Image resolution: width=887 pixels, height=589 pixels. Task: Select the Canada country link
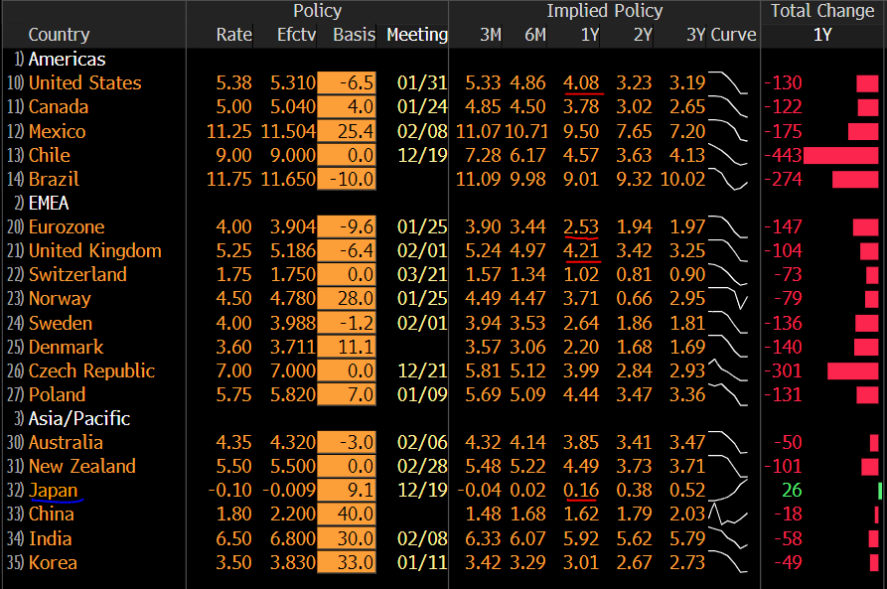click(x=59, y=107)
